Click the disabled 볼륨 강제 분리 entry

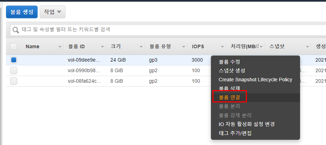tap(255, 115)
